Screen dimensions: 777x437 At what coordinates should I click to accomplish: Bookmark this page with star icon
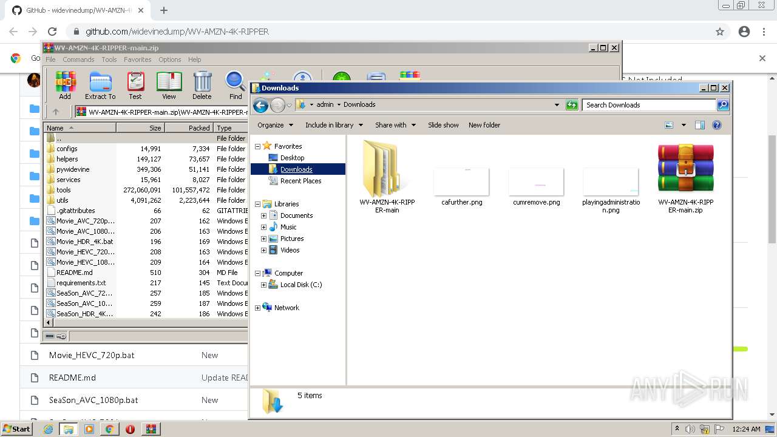point(720,32)
